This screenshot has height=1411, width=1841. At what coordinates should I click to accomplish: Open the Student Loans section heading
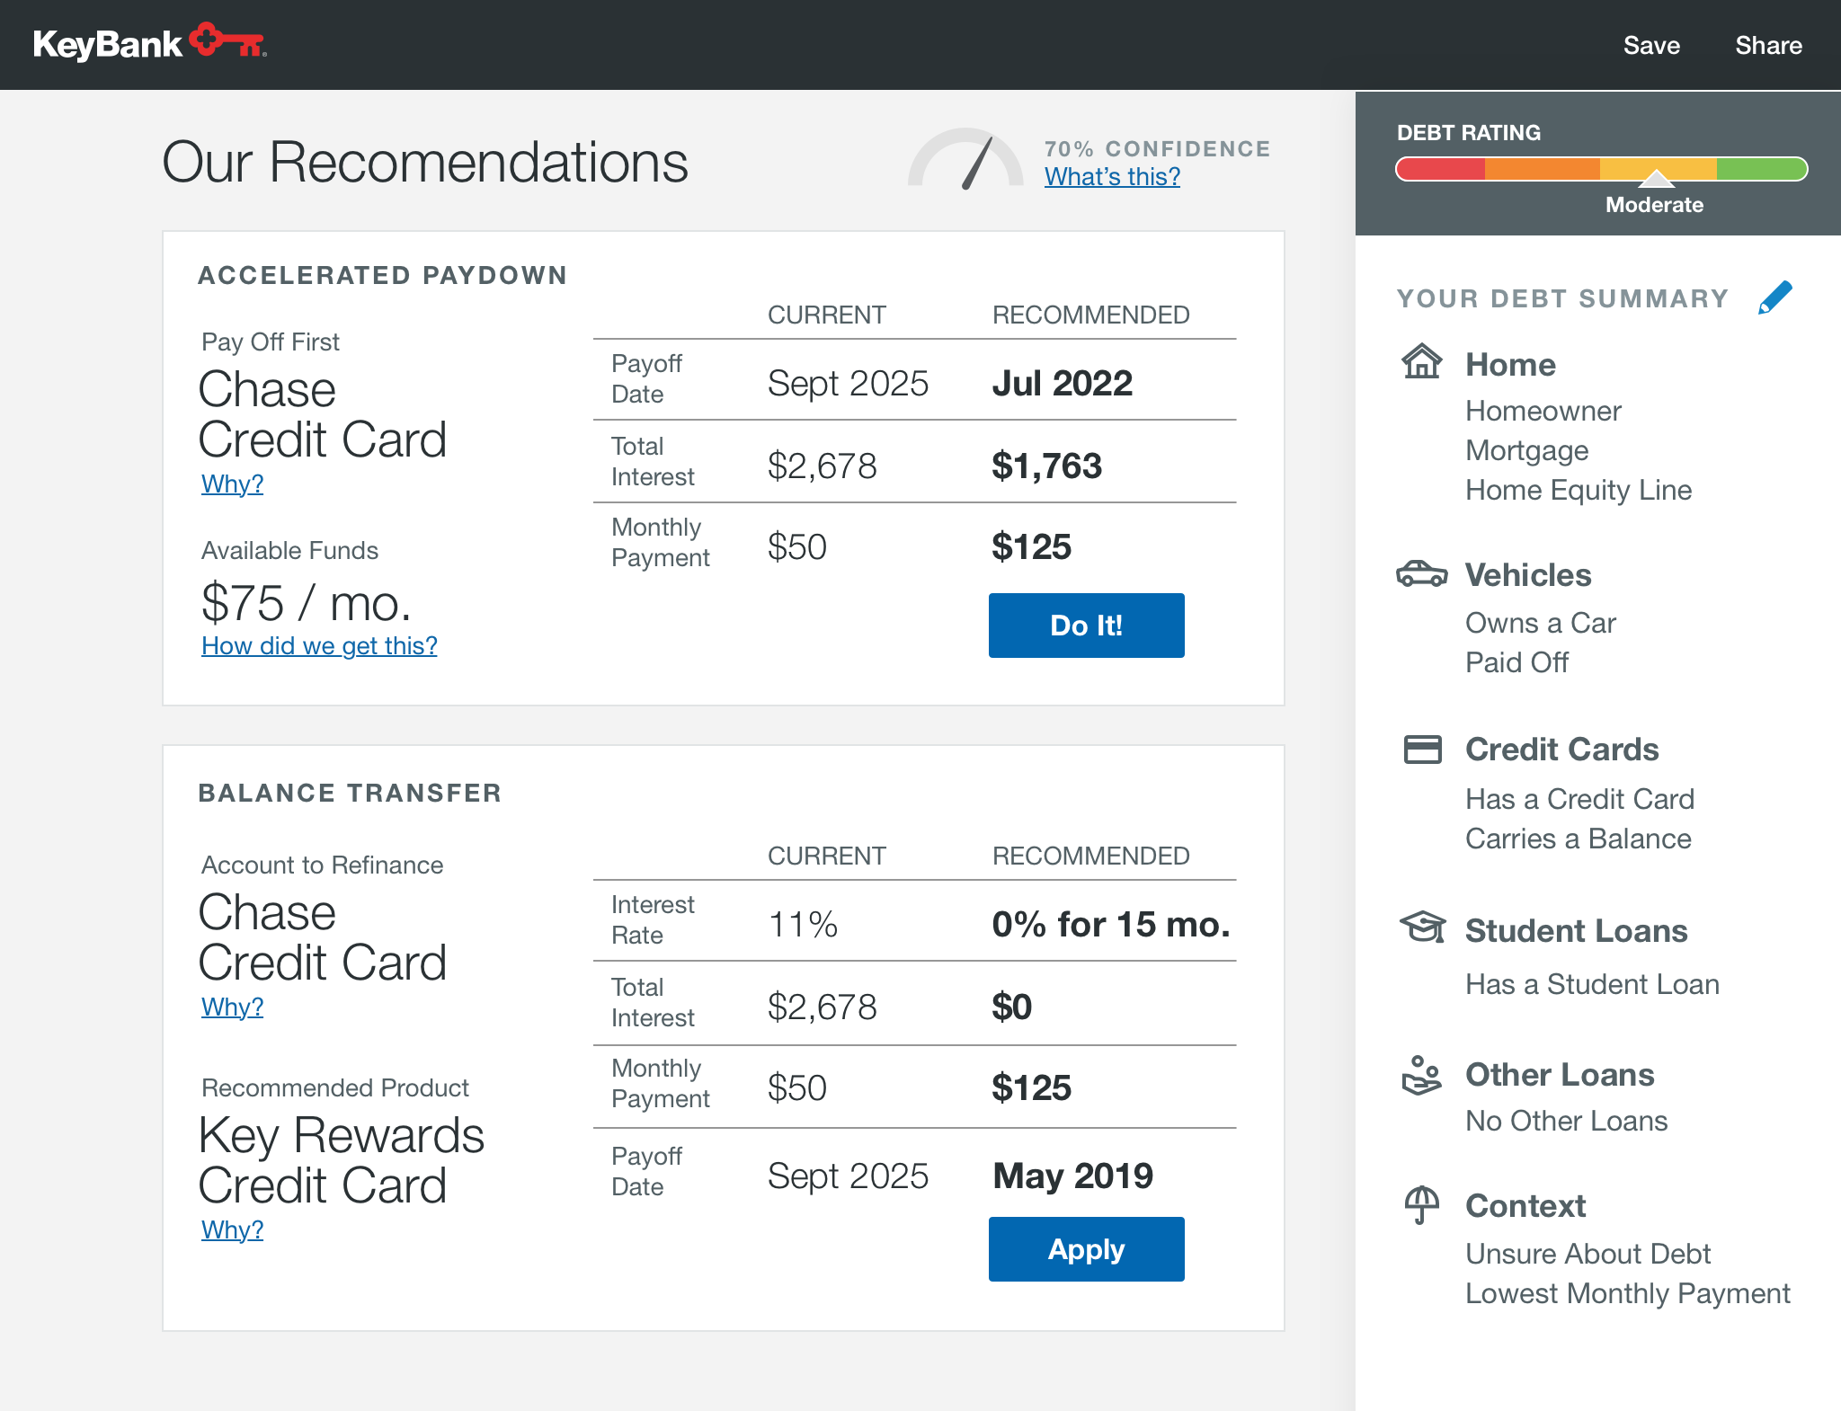[1577, 930]
